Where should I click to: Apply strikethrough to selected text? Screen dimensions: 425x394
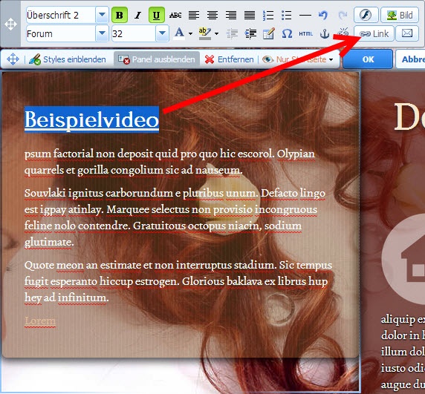click(x=175, y=15)
